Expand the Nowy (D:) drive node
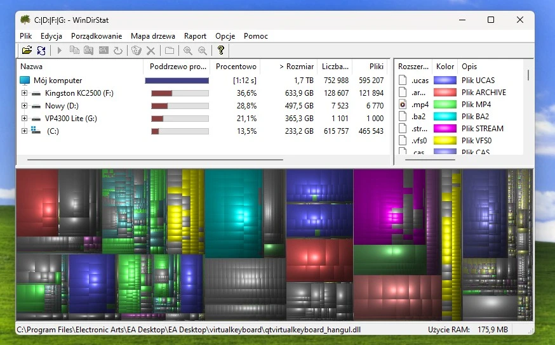The height and width of the screenshot is (345, 555). point(25,106)
